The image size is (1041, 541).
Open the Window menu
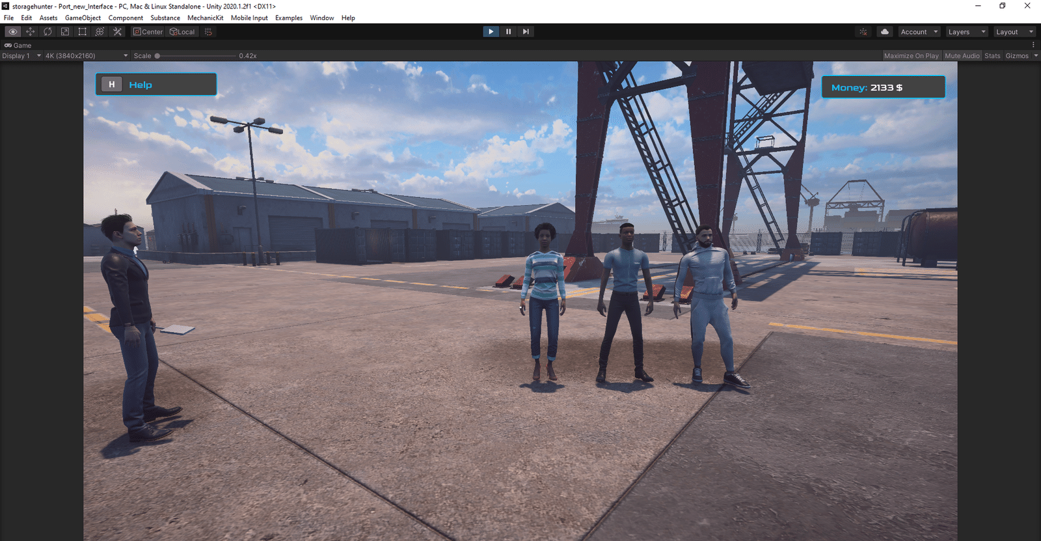click(x=322, y=18)
